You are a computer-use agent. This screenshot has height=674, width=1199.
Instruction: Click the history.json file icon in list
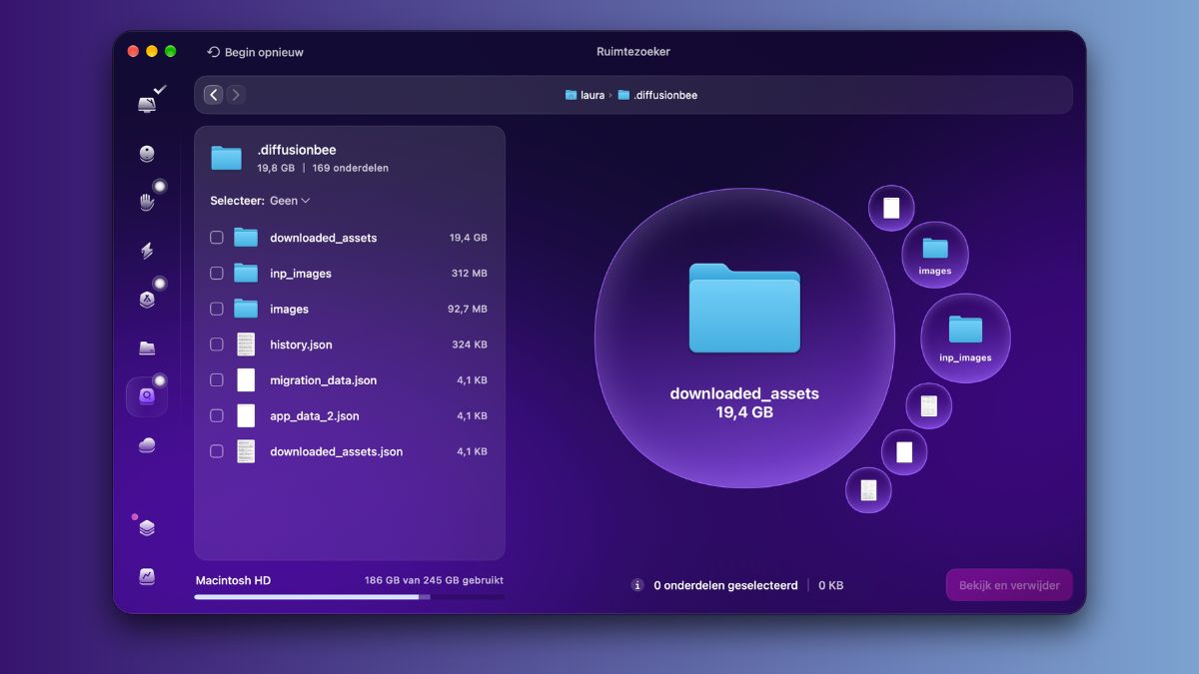pos(246,344)
